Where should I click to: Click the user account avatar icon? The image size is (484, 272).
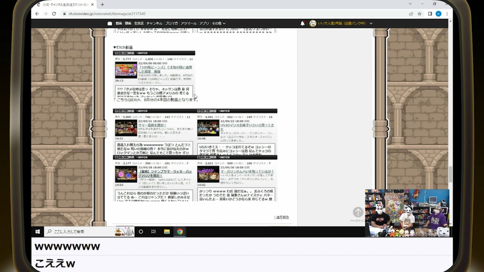click(x=313, y=23)
